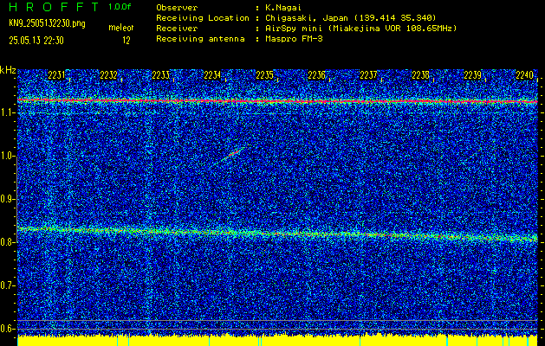Click the meteor count value 12
Viewport: 545px width, 346px height.
[x=127, y=41]
